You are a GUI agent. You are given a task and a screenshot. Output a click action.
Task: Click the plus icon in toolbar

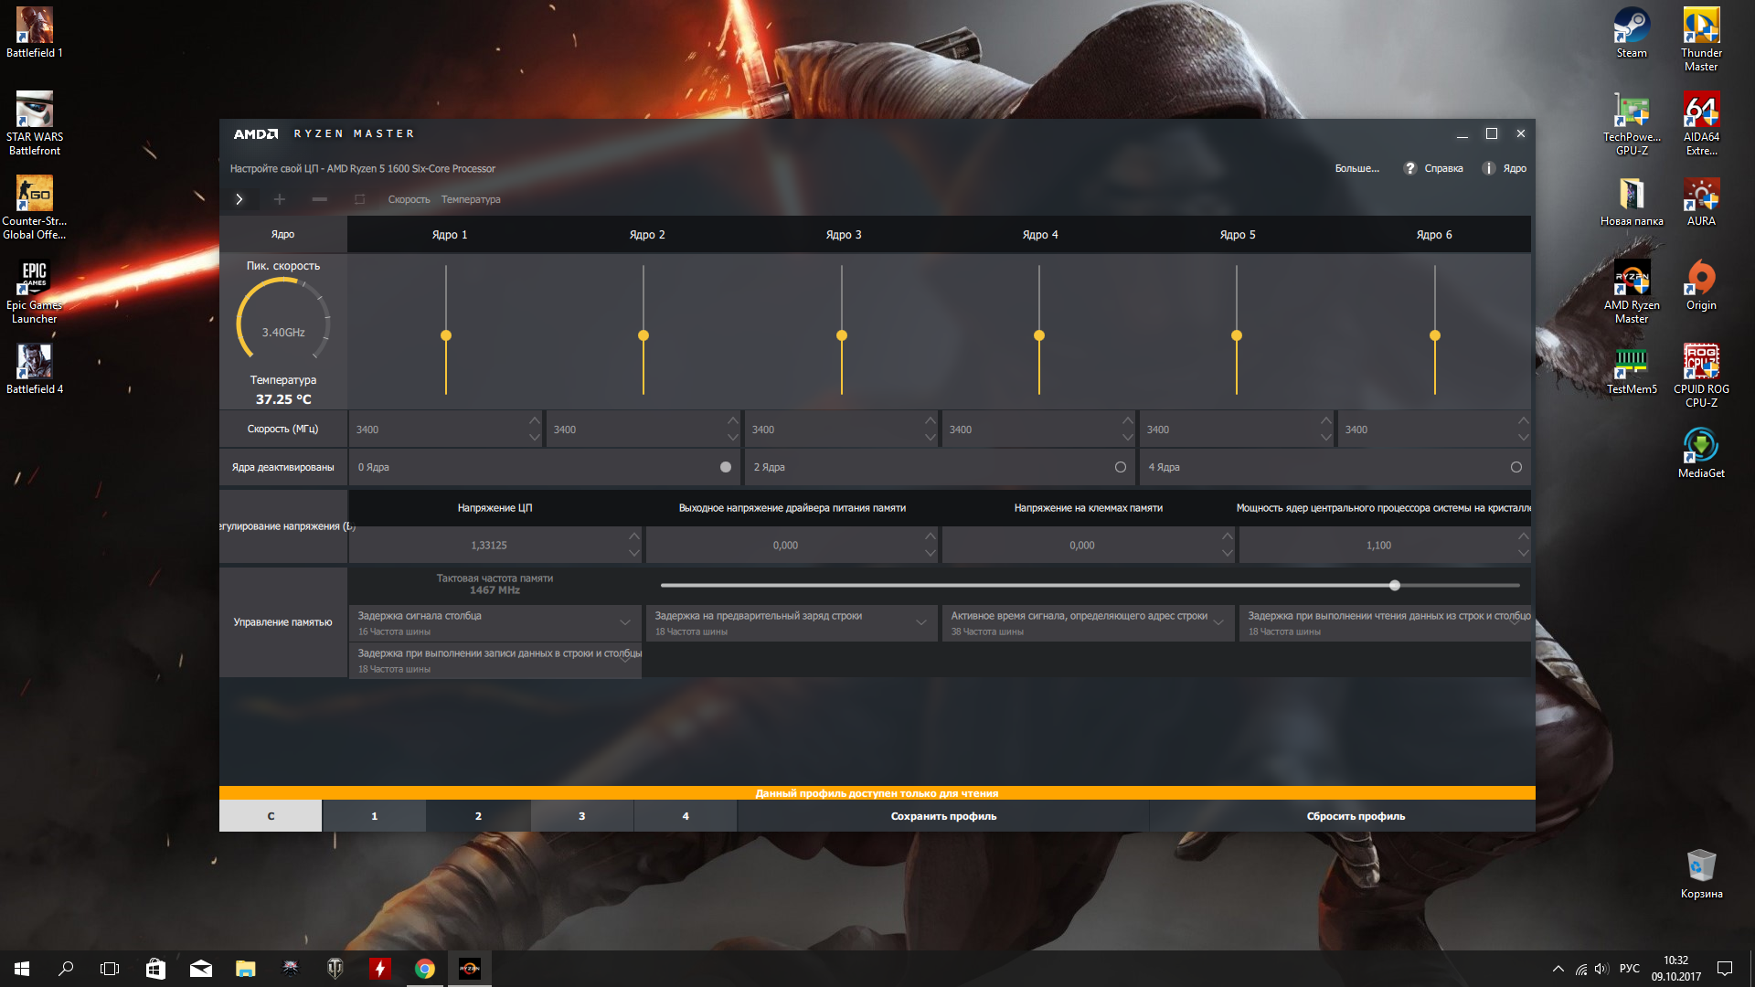tap(280, 199)
